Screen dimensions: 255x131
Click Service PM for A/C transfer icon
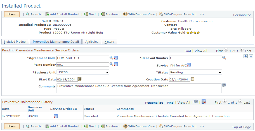pyautogui.click(x=189, y=65)
